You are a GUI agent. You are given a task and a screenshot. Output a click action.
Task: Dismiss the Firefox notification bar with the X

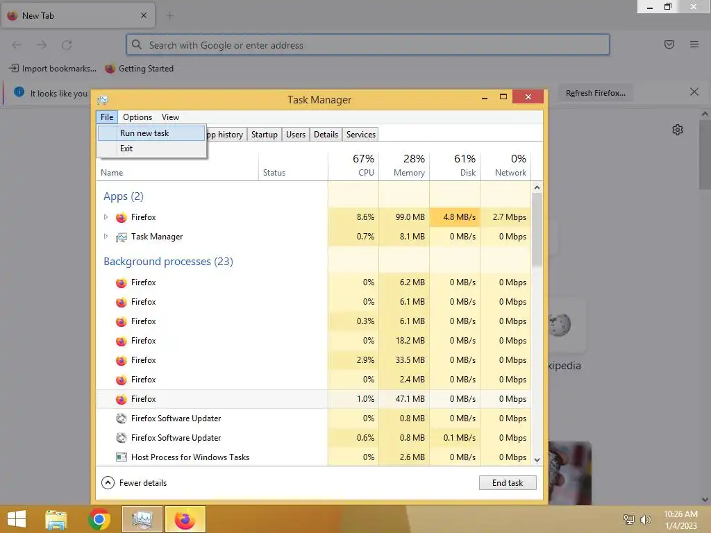(694, 92)
